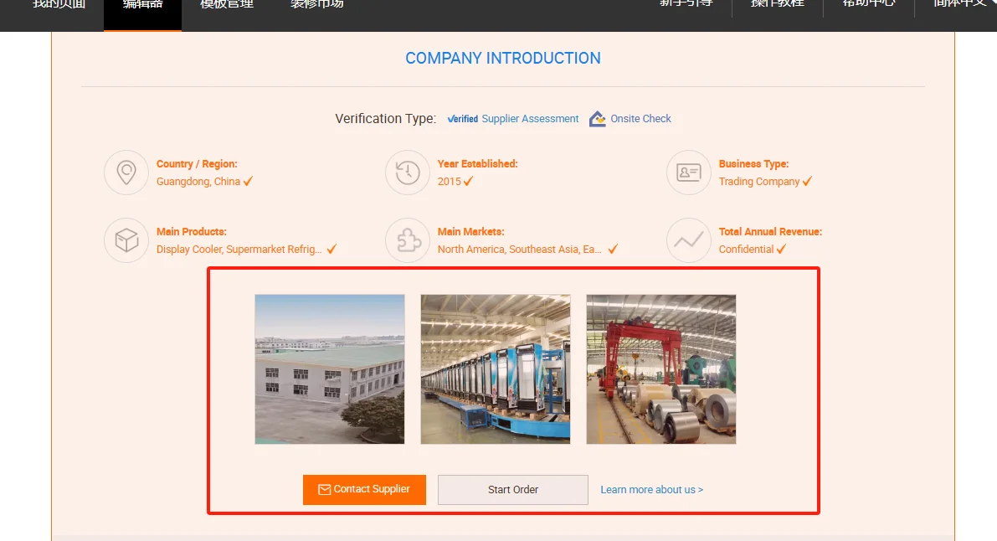997x541 pixels.
Task: Click the North America, Southeast Asia text
Action: click(520, 250)
